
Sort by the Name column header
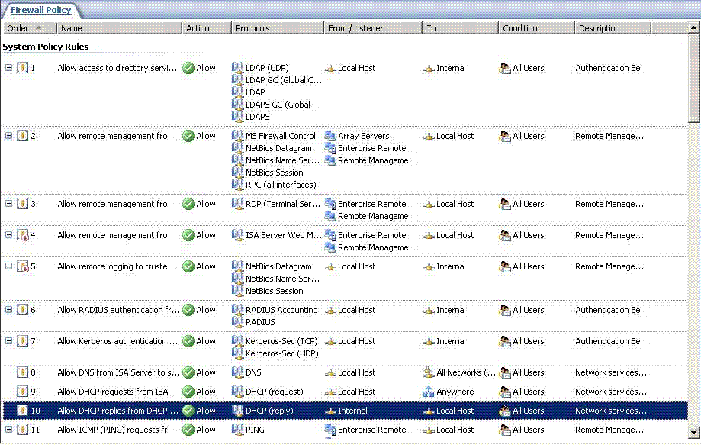point(119,28)
